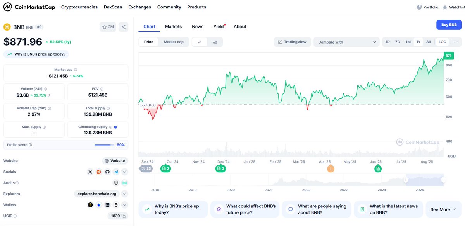
Task: Click info icon beside Max. supply
Action: coord(44,127)
